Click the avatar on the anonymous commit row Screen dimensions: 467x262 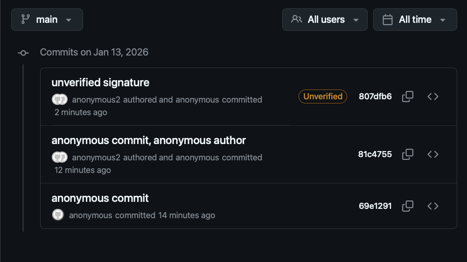click(58, 215)
